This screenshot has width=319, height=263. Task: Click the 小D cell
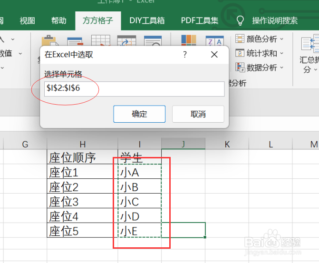[x=140, y=215]
